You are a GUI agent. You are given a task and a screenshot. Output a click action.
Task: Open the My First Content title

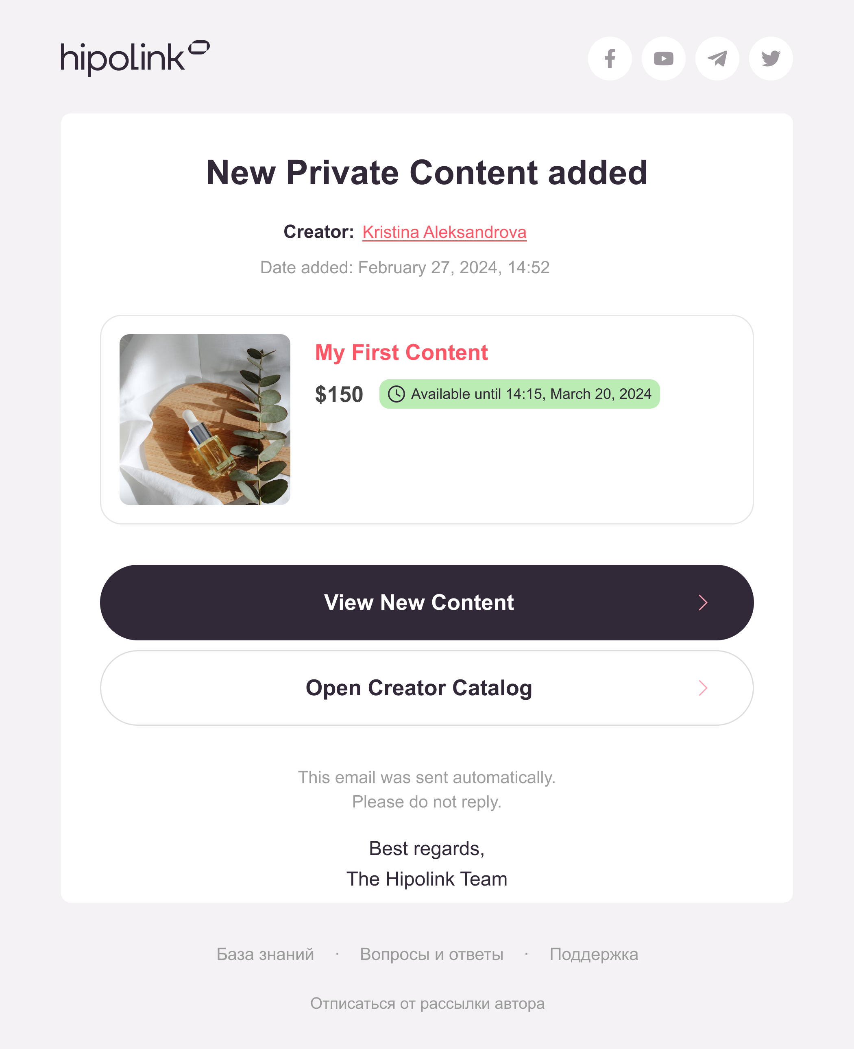tap(401, 353)
